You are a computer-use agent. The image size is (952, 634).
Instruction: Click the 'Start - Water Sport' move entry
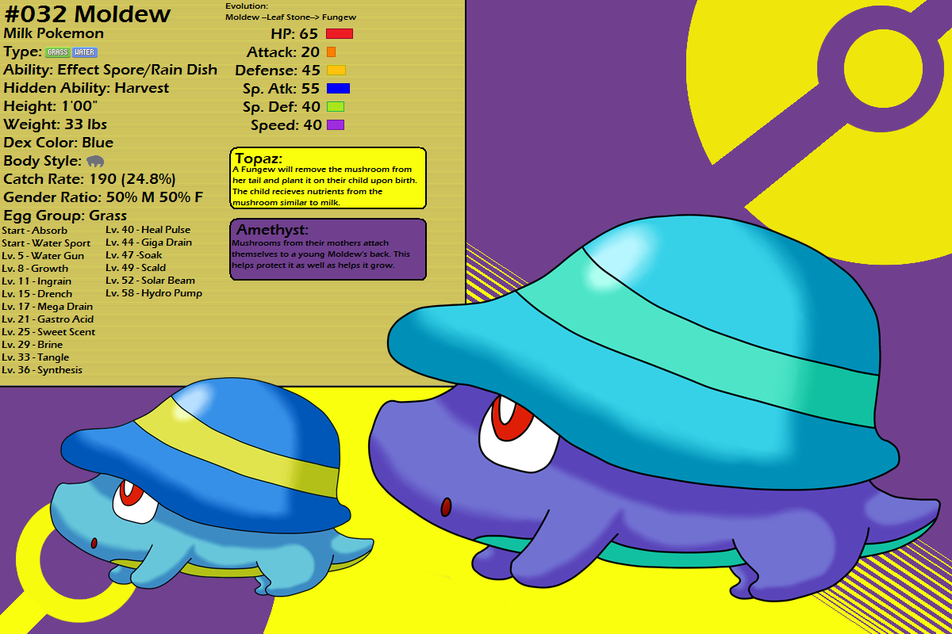[46, 243]
